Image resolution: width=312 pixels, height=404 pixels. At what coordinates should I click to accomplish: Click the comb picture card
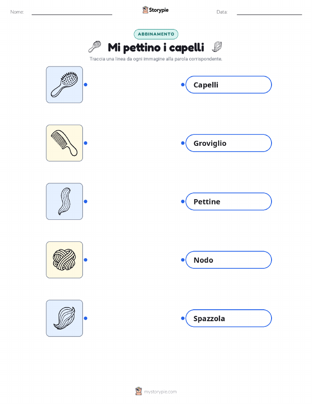coord(64,143)
